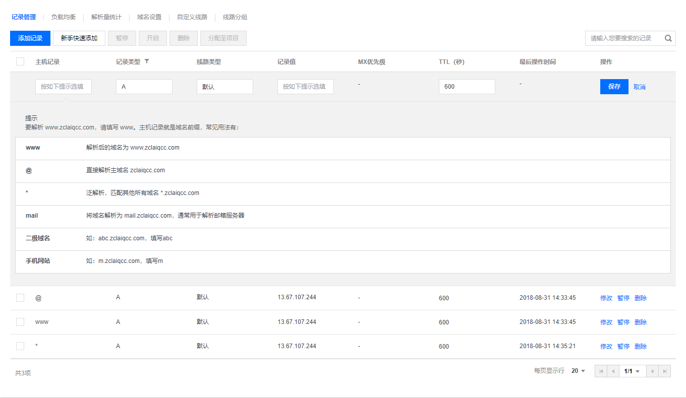Select the * wildcard hint row
This screenshot has height=398, width=686.
(x=343, y=194)
